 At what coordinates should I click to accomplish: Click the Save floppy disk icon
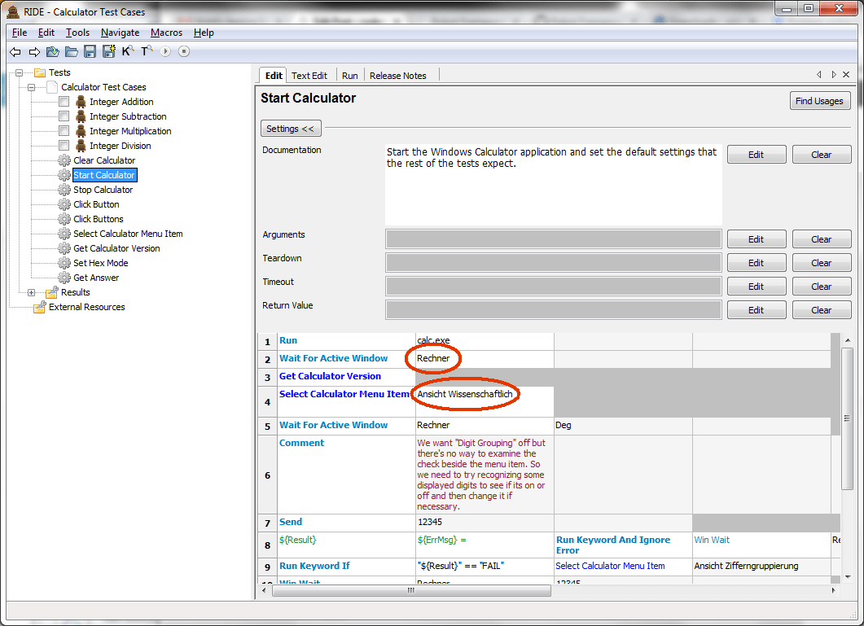(x=90, y=52)
